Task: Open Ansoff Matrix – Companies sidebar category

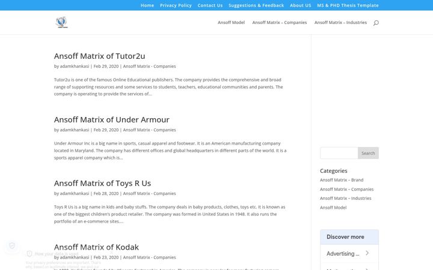Action: click(346, 189)
